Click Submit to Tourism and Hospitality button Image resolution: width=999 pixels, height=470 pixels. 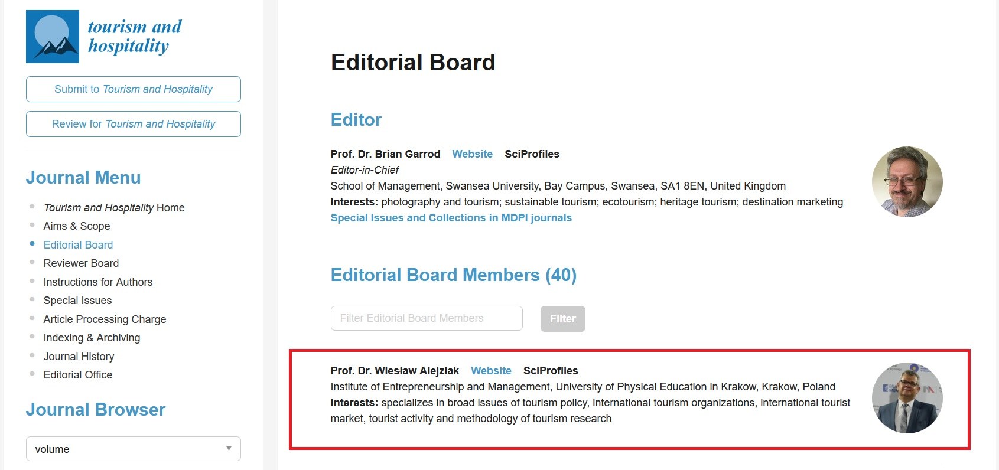[x=133, y=89]
